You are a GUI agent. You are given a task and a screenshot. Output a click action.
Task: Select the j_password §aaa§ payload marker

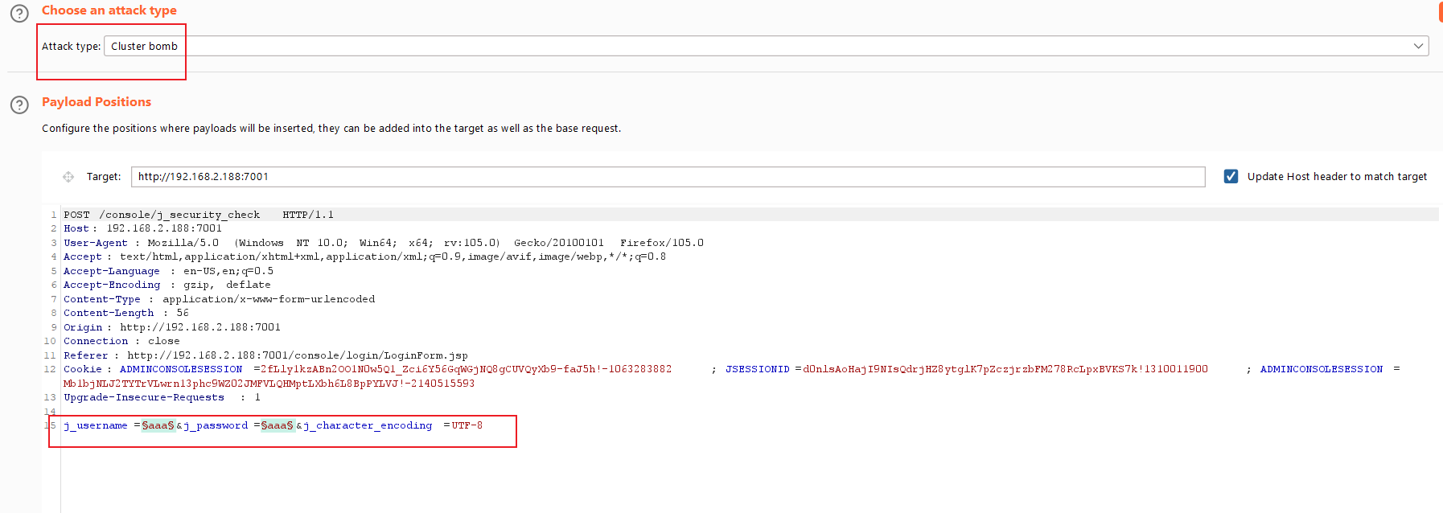(x=277, y=425)
